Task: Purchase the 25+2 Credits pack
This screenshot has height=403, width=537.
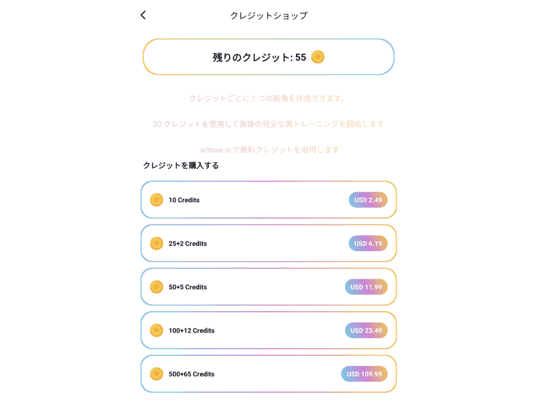Action: click(x=268, y=243)
